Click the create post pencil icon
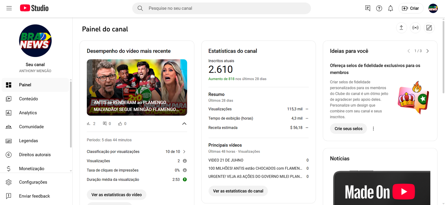The height and width of the screenshot is (205, 445). [x=429, y=28]
